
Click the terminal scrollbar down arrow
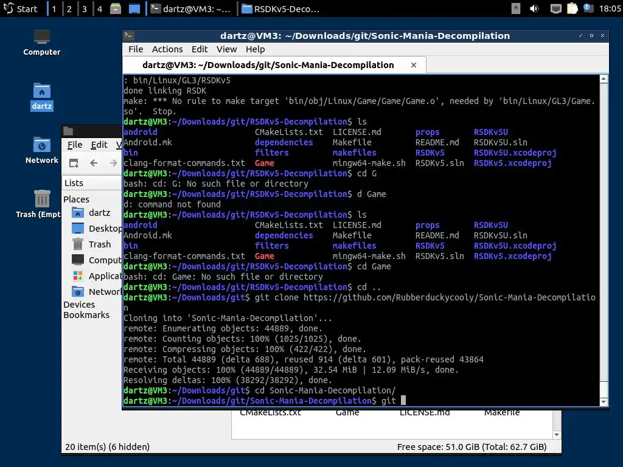tap(604, 402)
